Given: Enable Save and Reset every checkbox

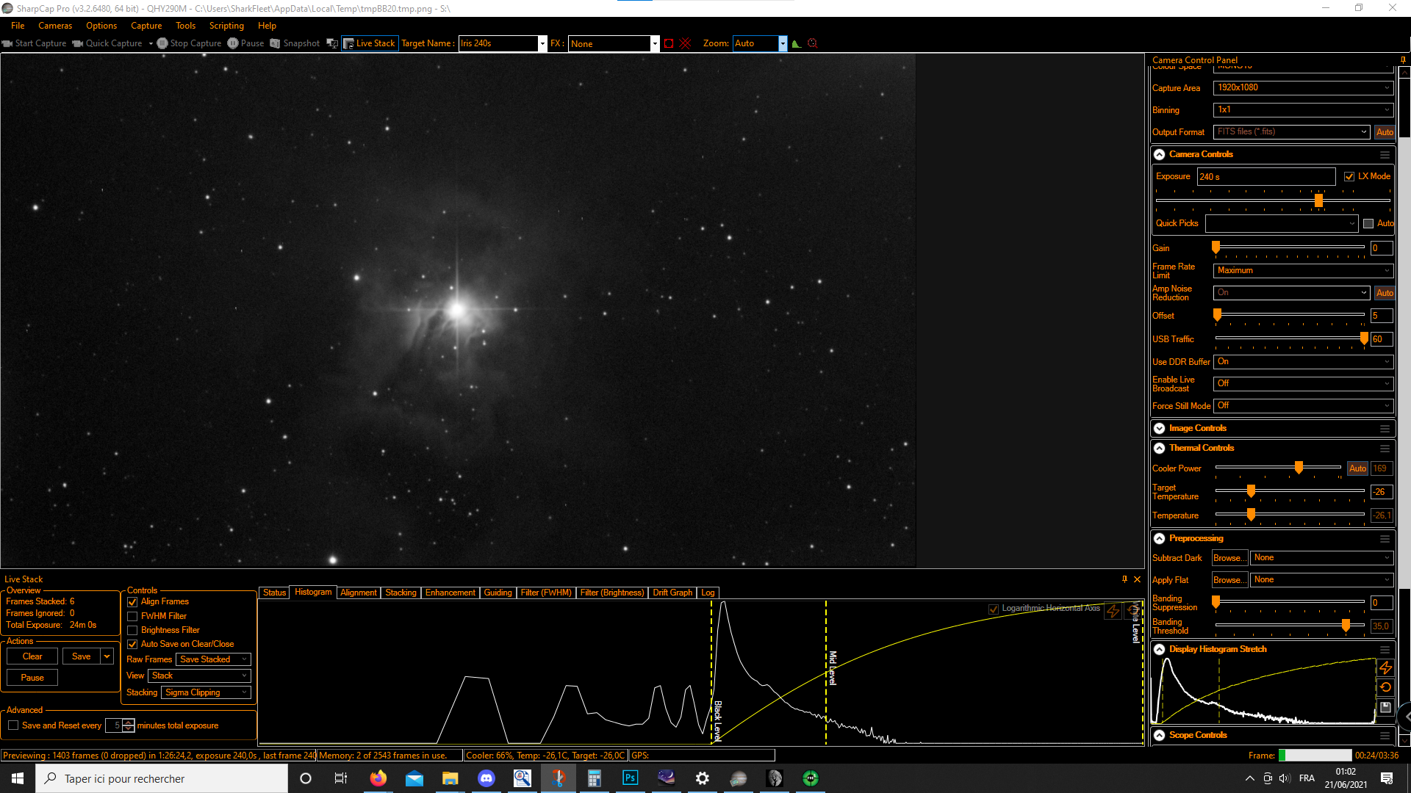Looking at the screenshot, I should (x=13, y=725).
